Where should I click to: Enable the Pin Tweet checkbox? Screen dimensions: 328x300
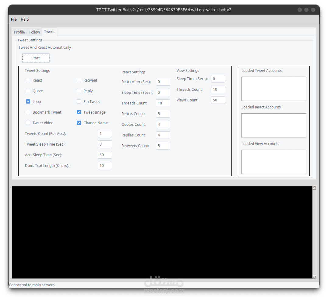coord(79,101)
